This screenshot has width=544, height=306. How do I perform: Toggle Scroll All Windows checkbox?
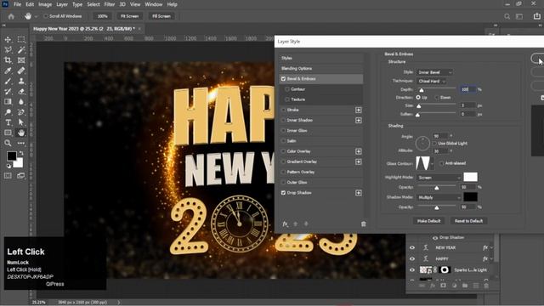click(45, 16)
